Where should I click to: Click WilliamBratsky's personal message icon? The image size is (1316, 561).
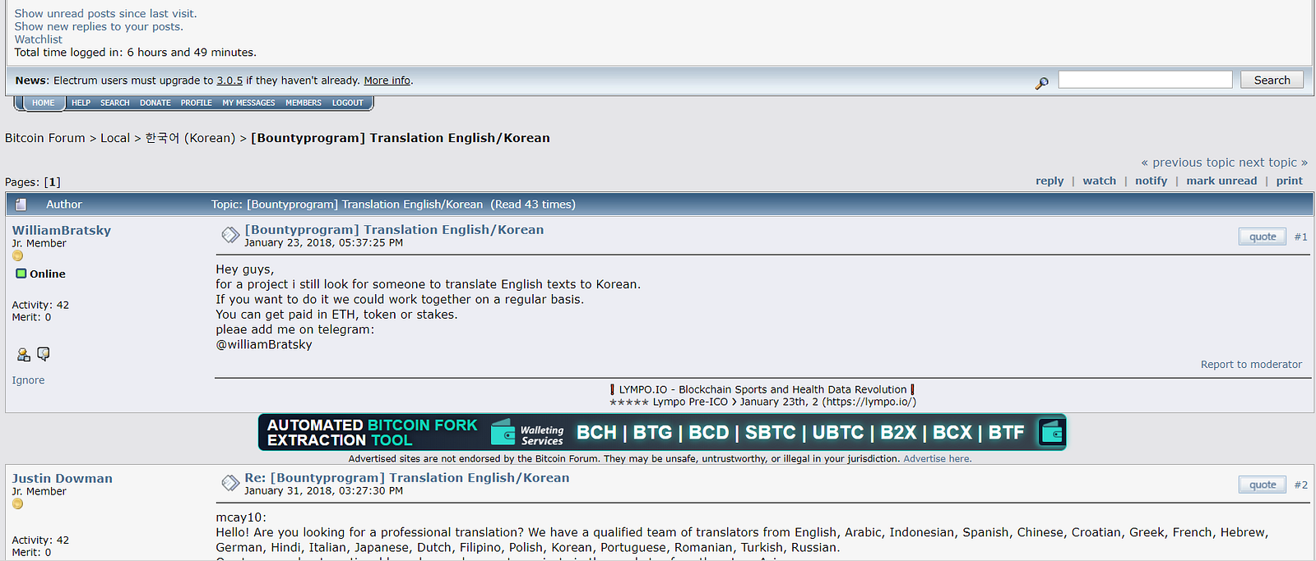click(x=44, y=354)
